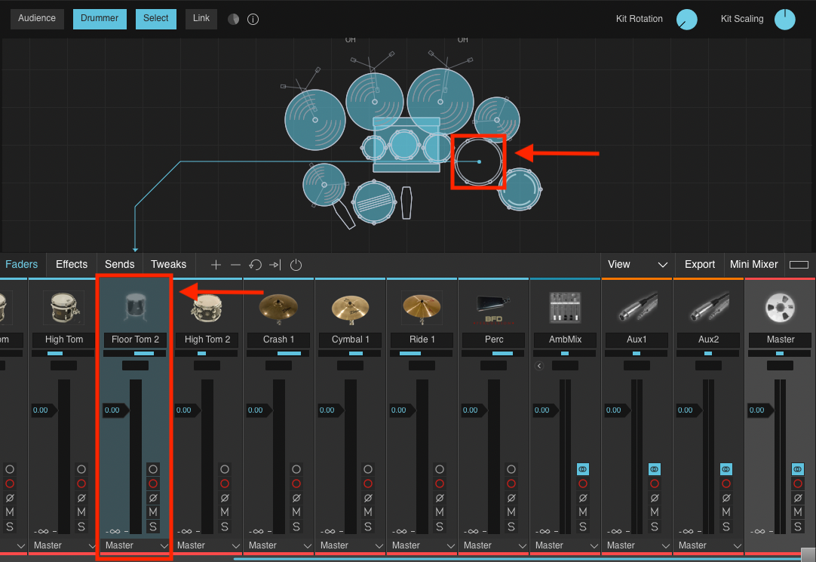Click the Kit Rotation knob

pyautogui.click(x=686, y=20)
